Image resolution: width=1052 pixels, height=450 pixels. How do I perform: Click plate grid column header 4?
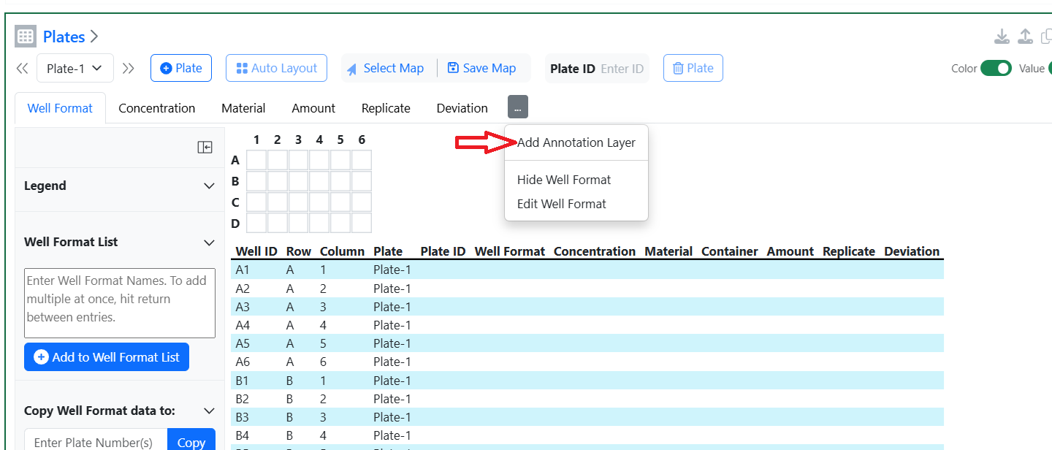pos(319,140)
